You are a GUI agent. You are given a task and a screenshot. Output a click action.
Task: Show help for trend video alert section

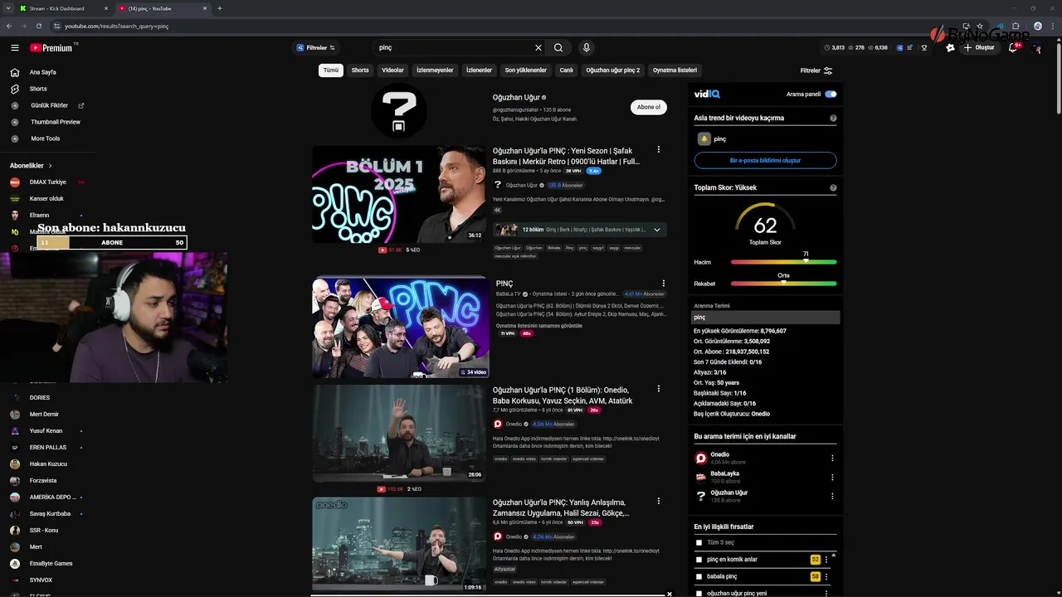tap(833, 119)
